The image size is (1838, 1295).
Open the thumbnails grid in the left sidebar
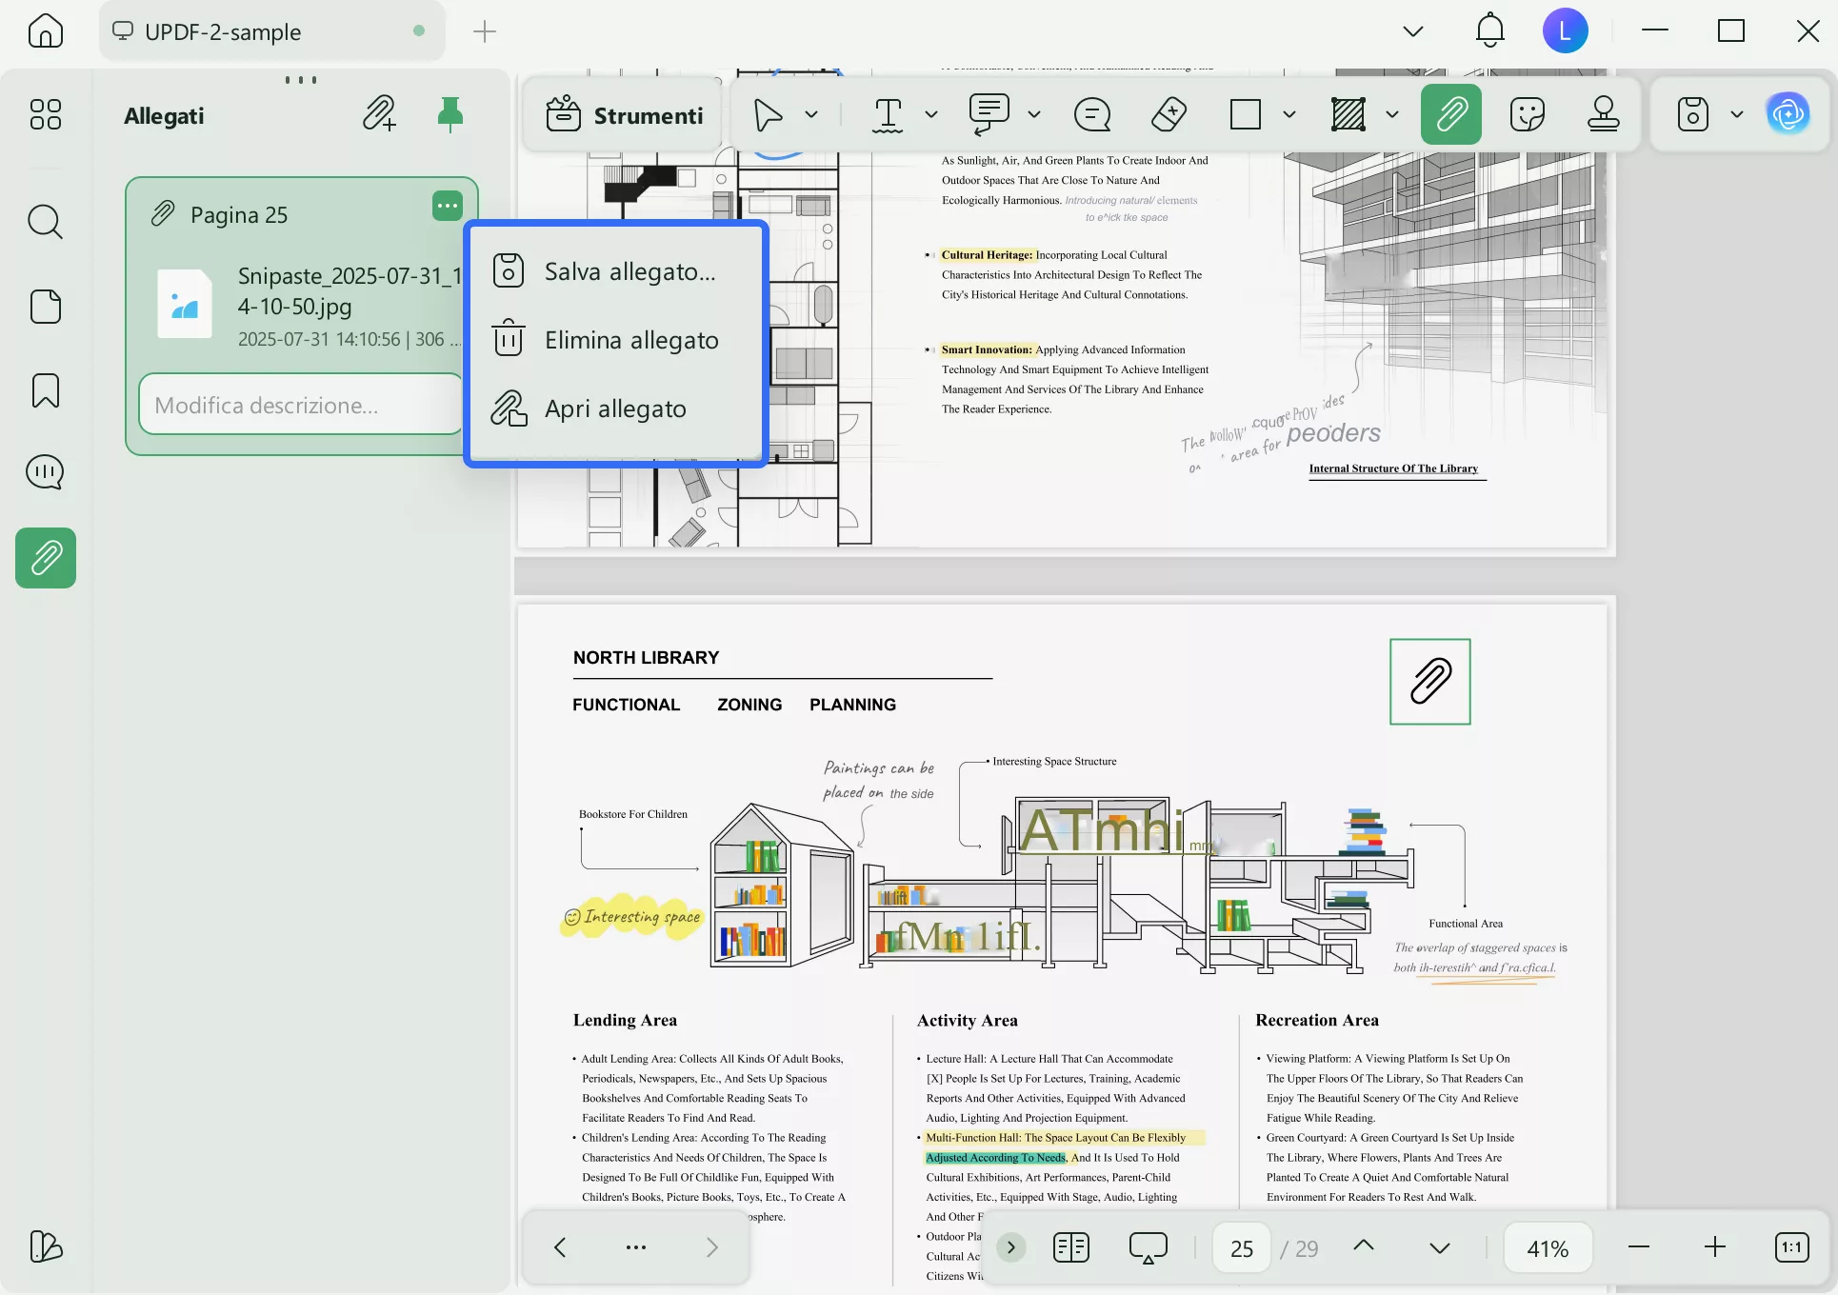(46, 114)
